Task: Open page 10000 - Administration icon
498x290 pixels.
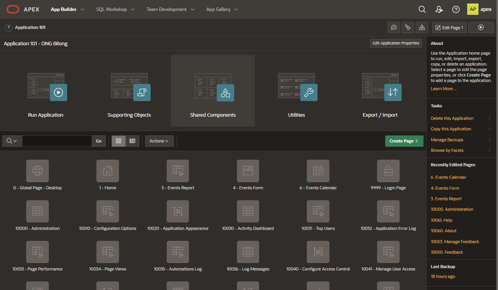Action: click(x=37, y=212)
